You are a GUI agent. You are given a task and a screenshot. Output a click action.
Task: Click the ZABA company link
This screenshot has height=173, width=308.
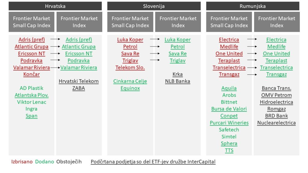point(79,88)
